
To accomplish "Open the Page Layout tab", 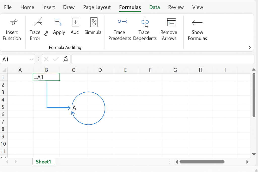I will point(97,7).
